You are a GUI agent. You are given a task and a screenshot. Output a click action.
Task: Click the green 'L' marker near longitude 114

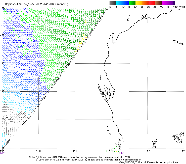tap(107, 151)
